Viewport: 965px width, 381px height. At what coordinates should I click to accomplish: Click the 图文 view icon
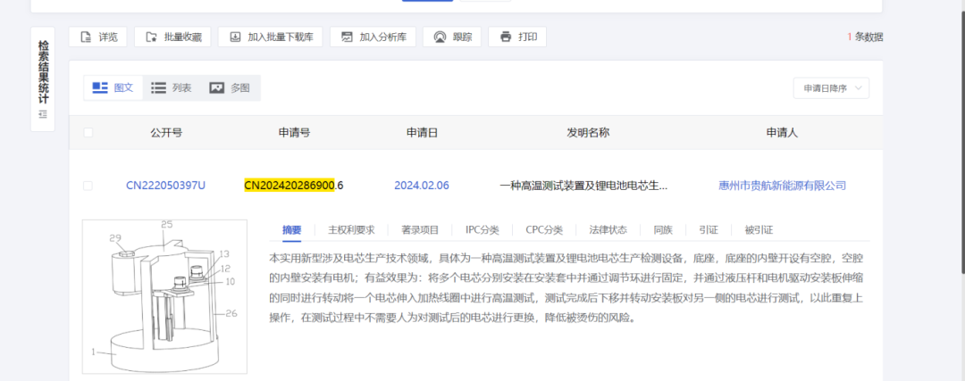point(100,87)
